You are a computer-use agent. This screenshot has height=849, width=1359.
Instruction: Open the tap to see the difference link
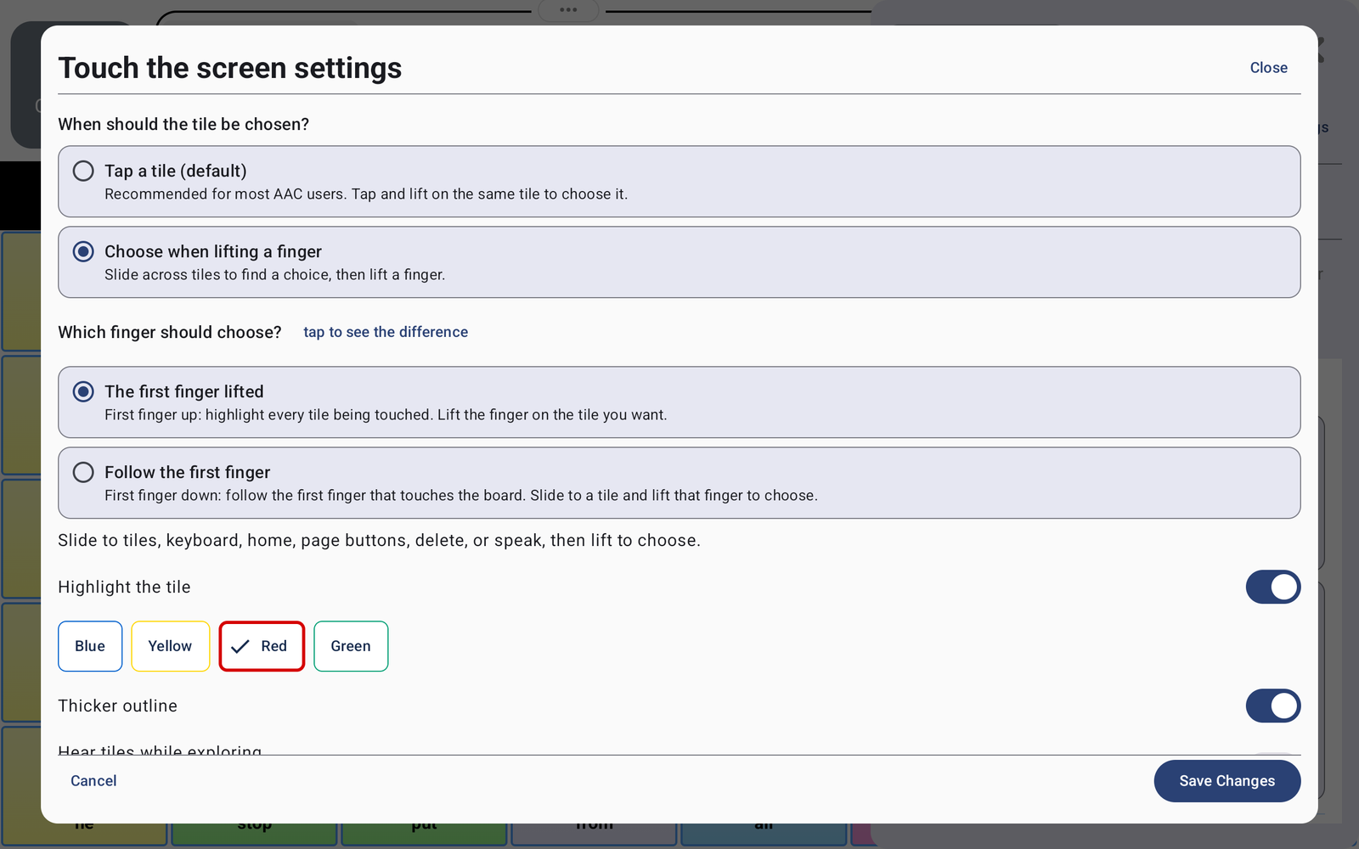pyautogui.click(x=386, y=332)
